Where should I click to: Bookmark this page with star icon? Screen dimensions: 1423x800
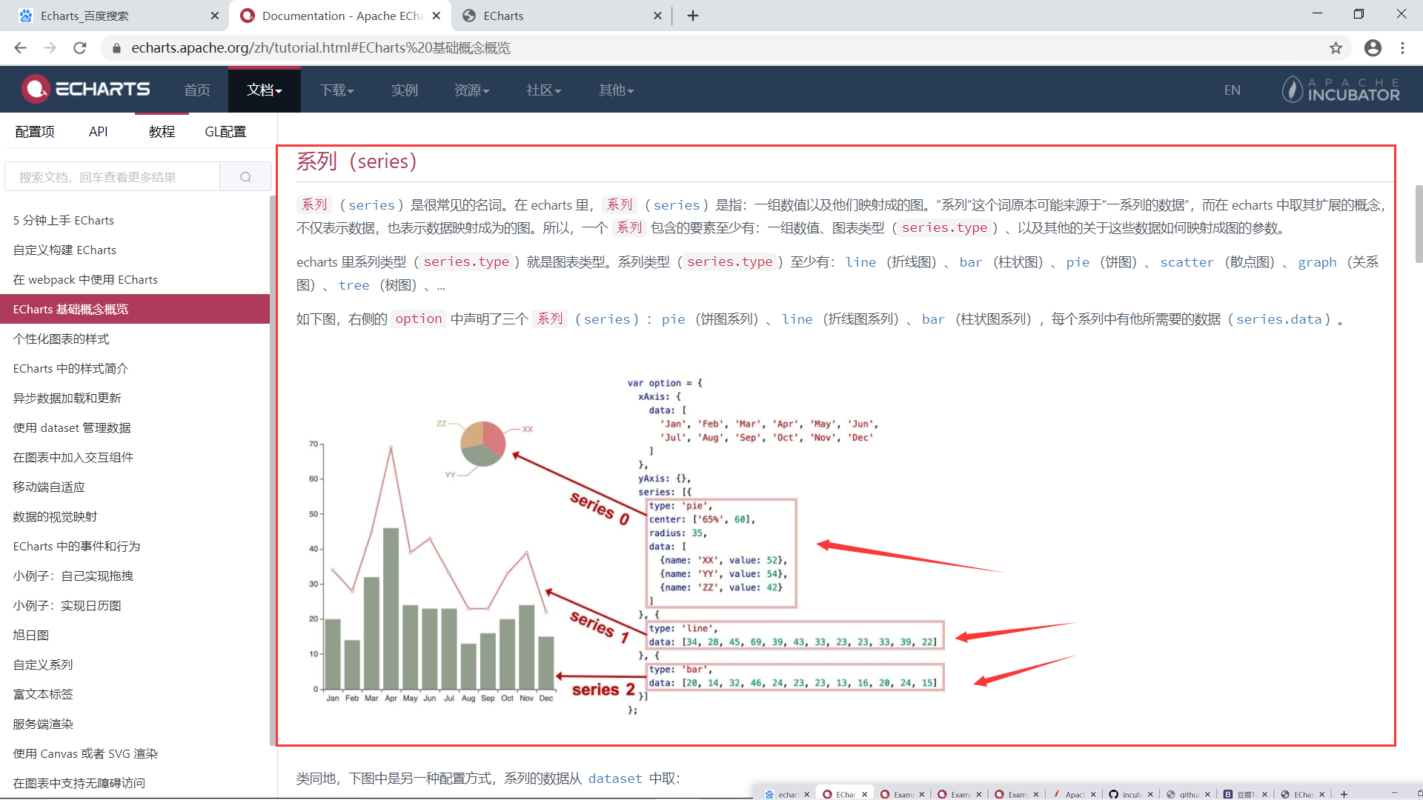[x=1336, y=48]
